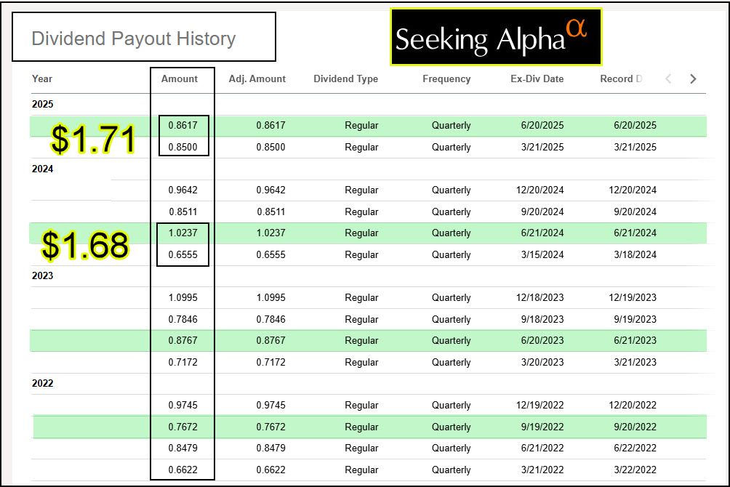Image resolution: width=730 pixels, height=487 pixels.
Task: Click the Dividend Type column header
Action: 345,79
